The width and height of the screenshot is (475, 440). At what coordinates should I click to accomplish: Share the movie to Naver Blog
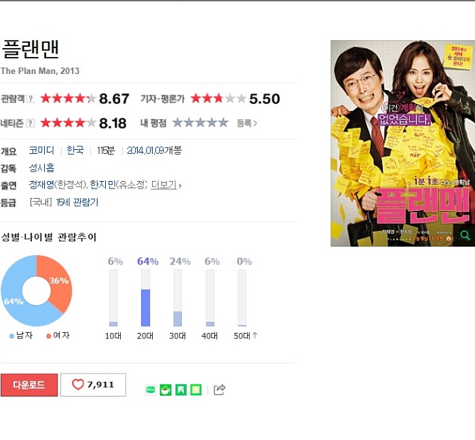(151, 390)
